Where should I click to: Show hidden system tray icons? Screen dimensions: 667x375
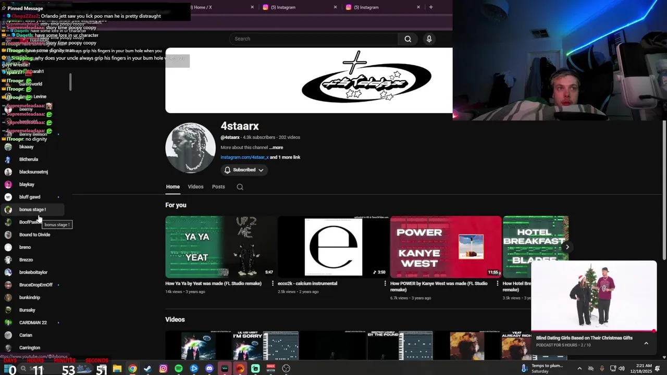tap(579, 369)
